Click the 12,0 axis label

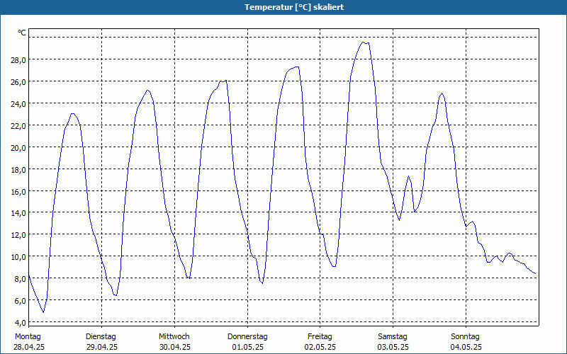coord(18,235)
